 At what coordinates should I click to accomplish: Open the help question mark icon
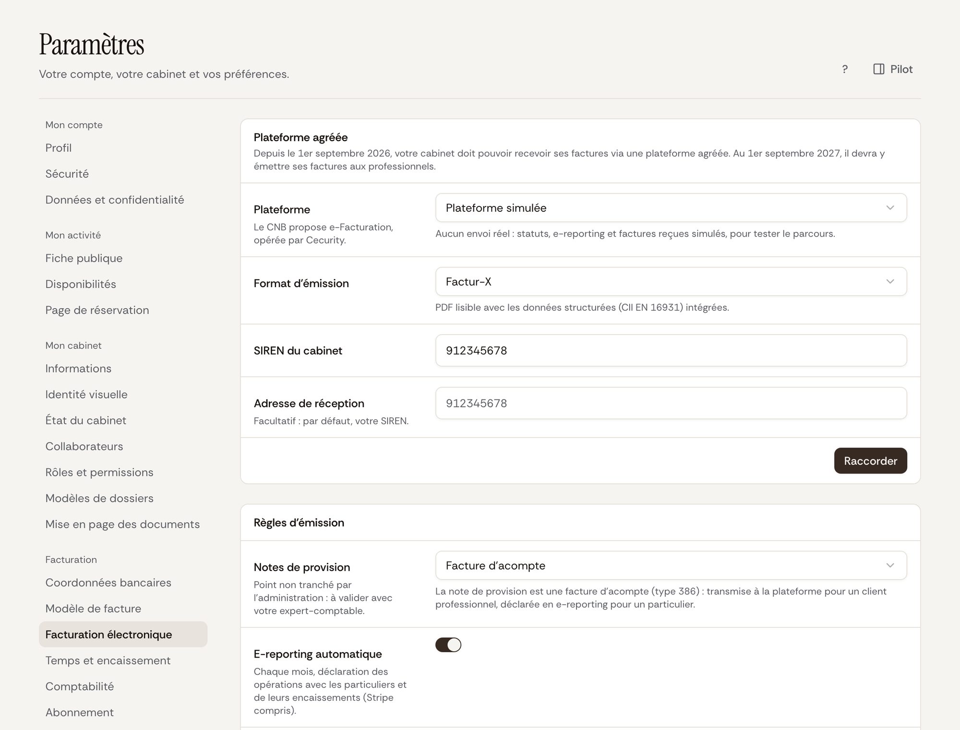[845, 69]
